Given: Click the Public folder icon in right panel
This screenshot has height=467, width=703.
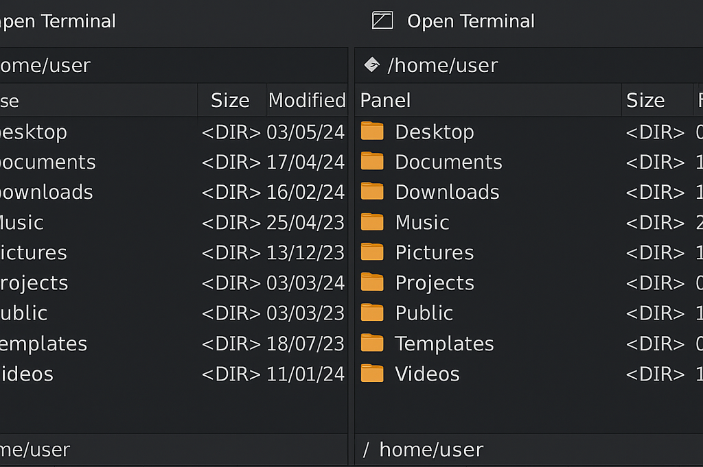Looking at the screenshot, I should point(372,312).
